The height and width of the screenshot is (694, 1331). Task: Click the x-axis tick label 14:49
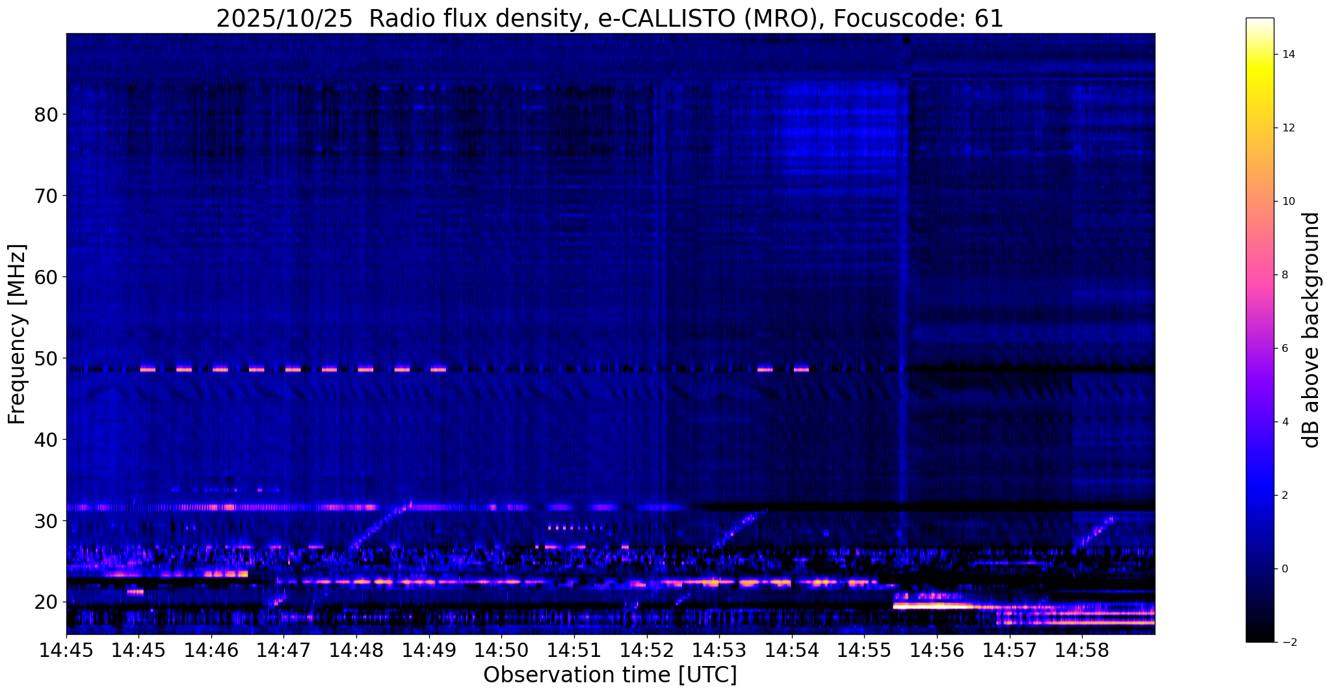point(428,650)
